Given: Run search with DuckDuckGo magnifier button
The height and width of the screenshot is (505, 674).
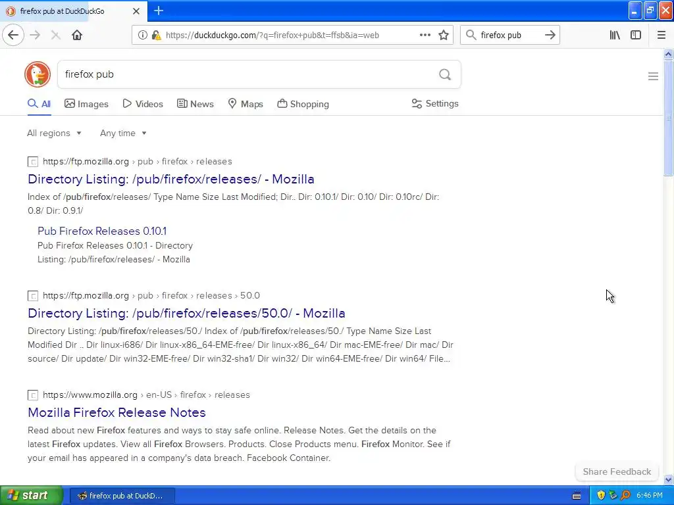Looking at the screenshot, I should pyautogui.click(x=445, y=75).
